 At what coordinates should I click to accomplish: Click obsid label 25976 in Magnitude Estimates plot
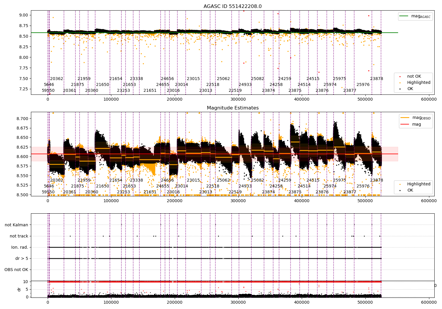(363, 186)
